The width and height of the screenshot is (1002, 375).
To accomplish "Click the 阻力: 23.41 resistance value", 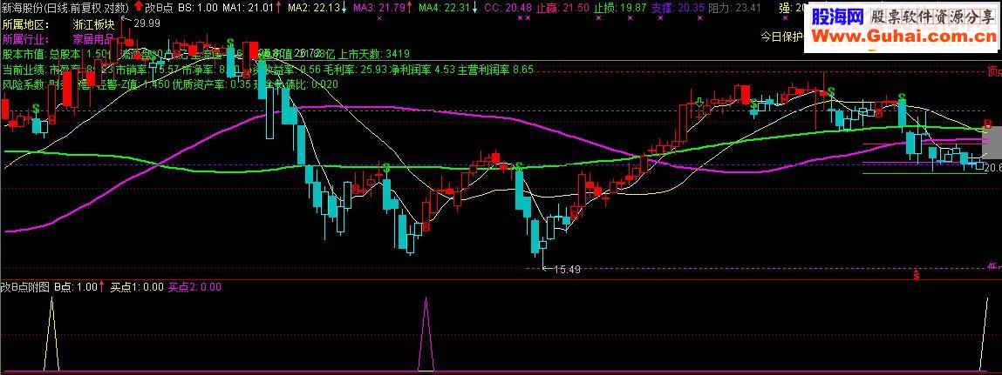I will click(x=735, y=8).
